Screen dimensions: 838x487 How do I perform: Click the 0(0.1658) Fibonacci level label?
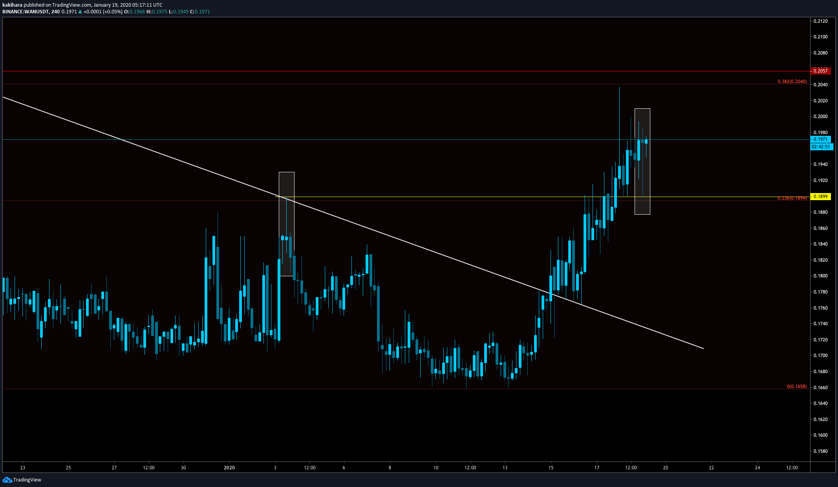click(797, 387)
